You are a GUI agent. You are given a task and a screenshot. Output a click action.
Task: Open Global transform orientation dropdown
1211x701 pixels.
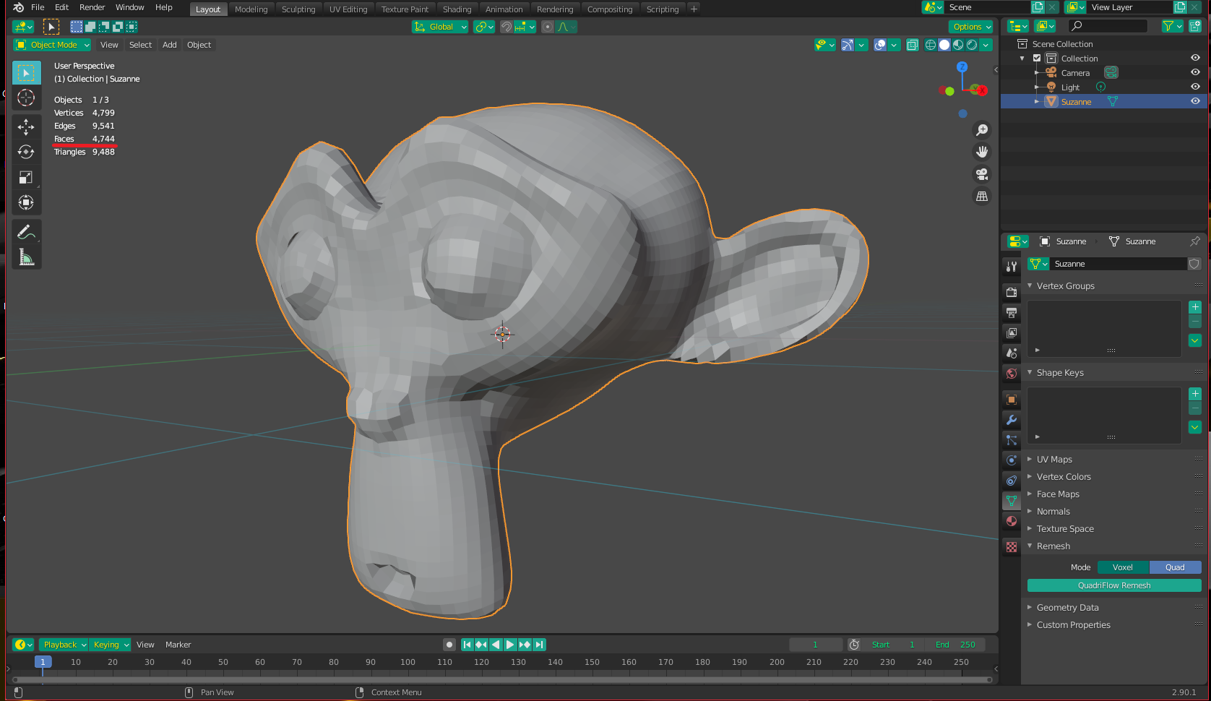(440, 27)
